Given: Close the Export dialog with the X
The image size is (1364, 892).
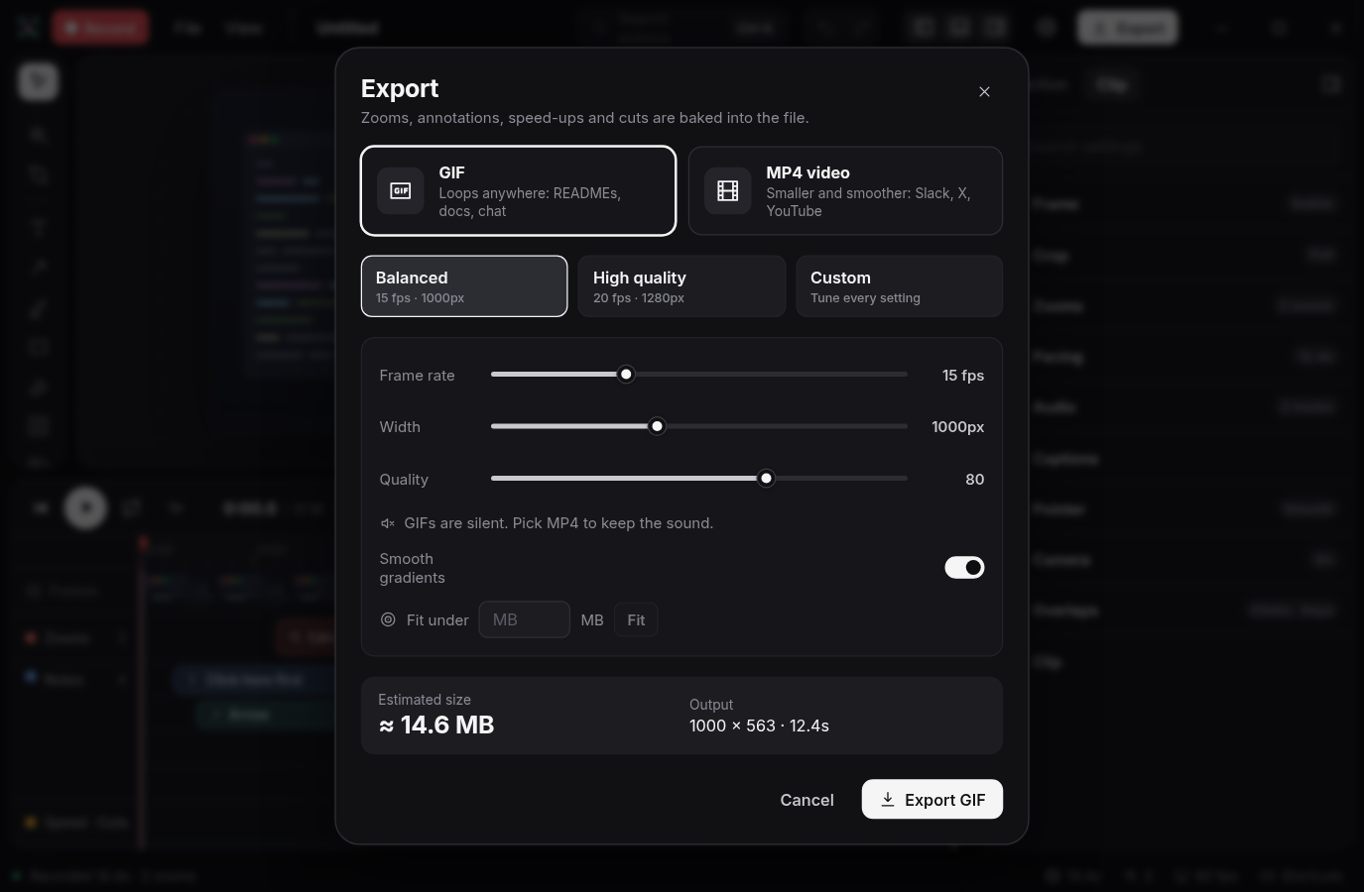Looking at the screenshot, I should (x=984, y=91).
